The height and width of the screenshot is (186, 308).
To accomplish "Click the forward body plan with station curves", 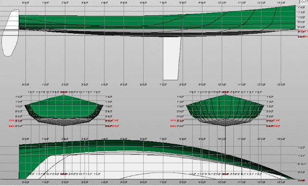I will click(x=225, y=110).
